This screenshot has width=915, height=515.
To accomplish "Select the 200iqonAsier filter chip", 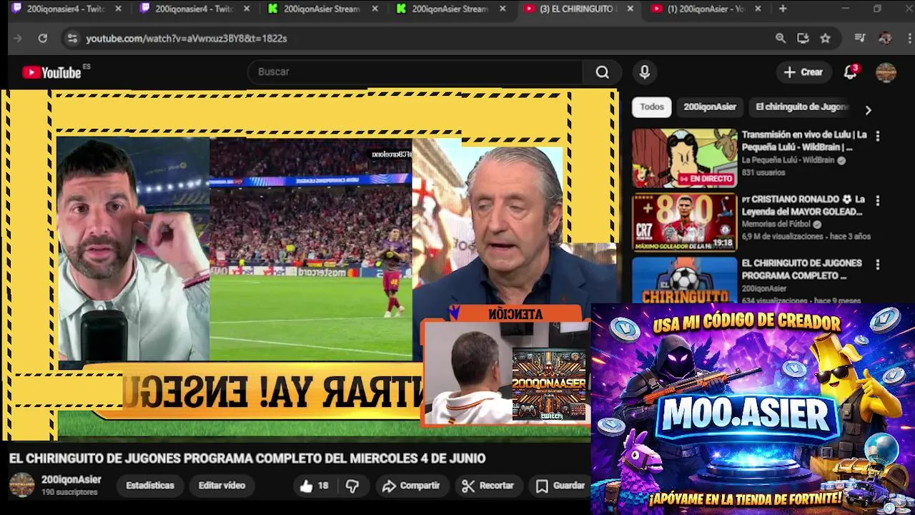I will 709,107.
